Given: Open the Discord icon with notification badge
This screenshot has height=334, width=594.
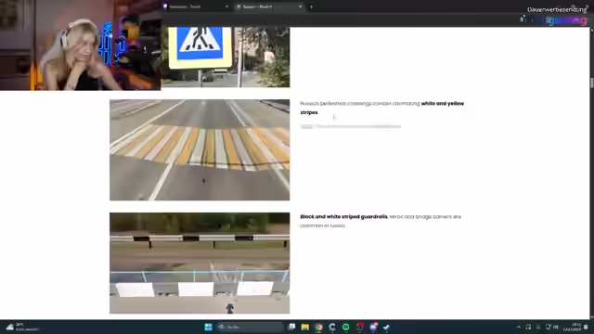Looking at the screenshot, I should [373, 327].
